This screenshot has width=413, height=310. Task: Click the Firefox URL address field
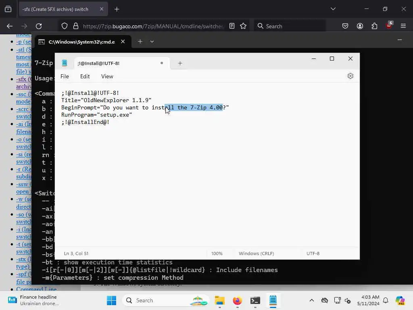pos(153,26)
